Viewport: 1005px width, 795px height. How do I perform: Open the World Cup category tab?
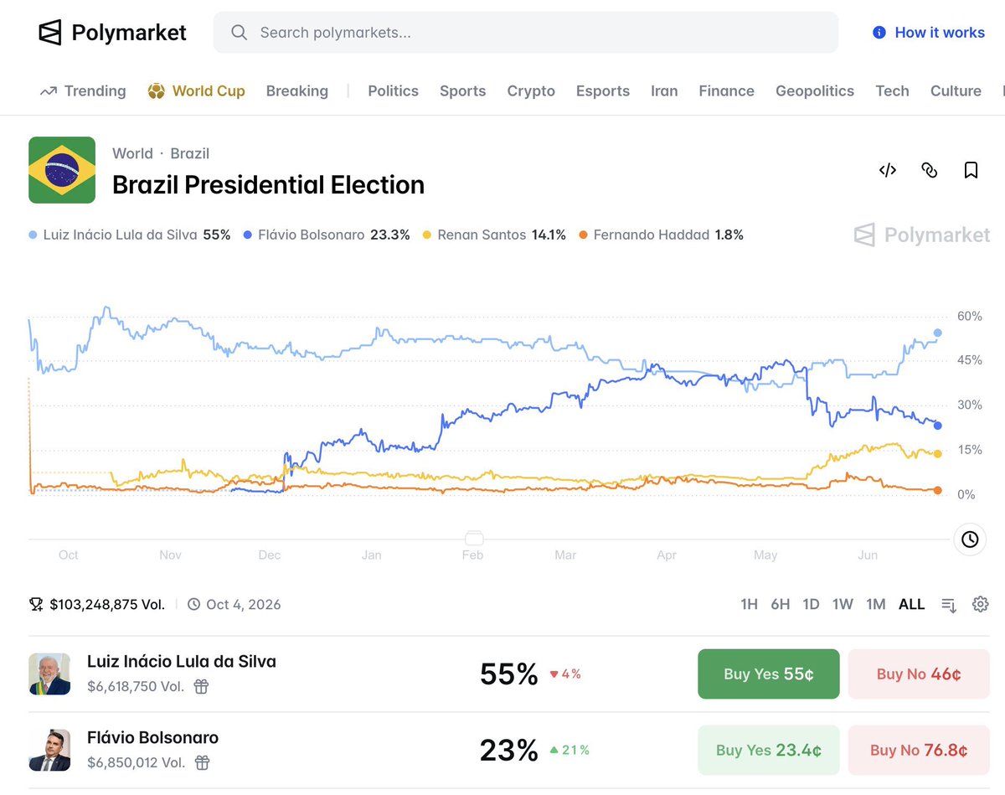(196, 91)
